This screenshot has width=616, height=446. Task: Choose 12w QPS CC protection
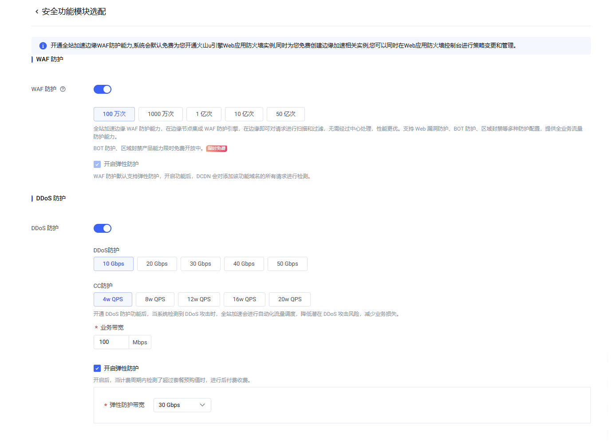pos(199,299)
